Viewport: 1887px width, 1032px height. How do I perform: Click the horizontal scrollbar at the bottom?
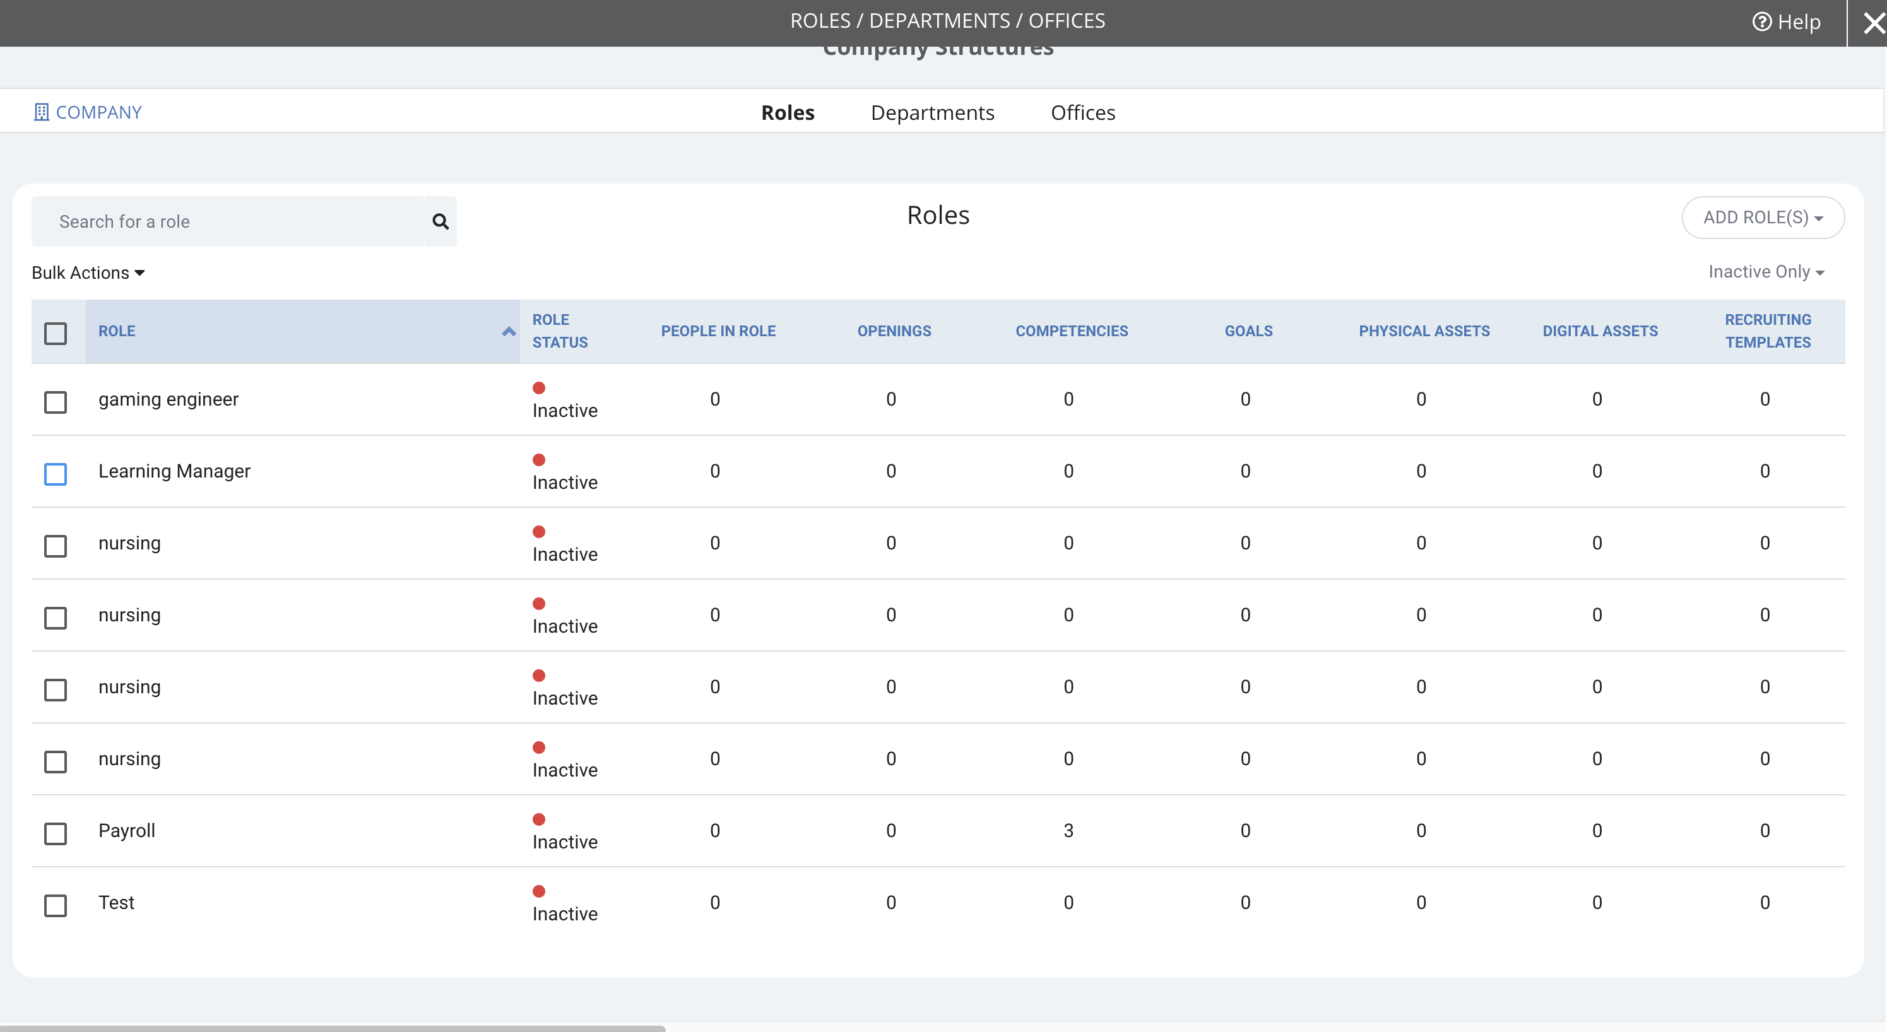click(x=333, y=1028)
